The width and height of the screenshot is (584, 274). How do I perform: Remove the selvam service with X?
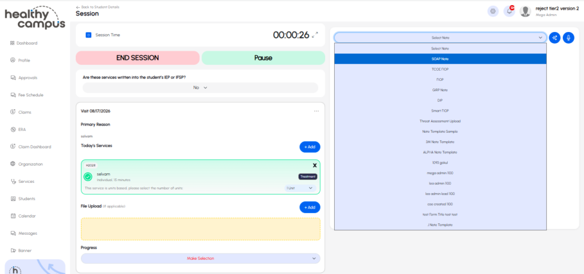pos(315,165)
